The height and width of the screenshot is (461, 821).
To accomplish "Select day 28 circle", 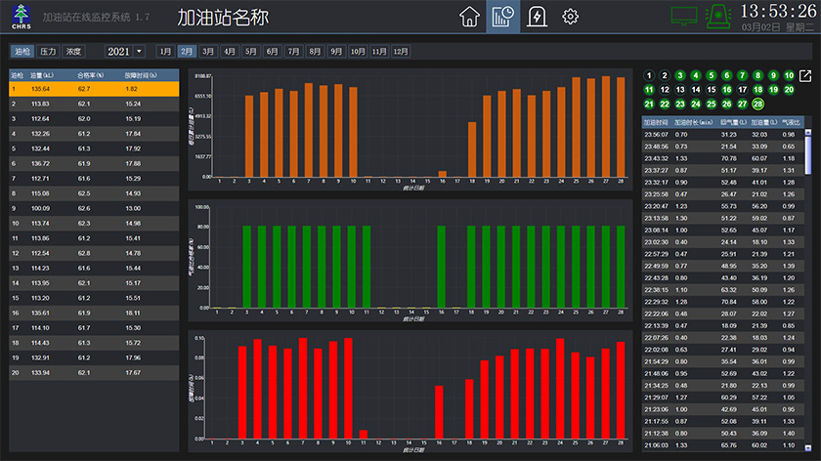I will (x=757, y=104).
